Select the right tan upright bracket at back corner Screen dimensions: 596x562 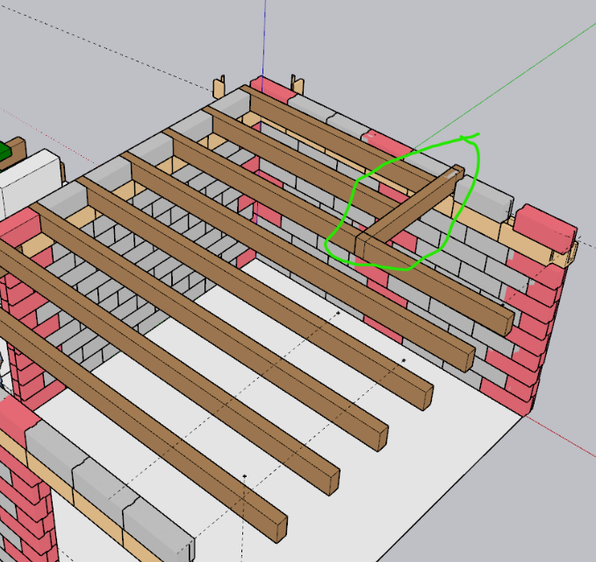point(296,84)
